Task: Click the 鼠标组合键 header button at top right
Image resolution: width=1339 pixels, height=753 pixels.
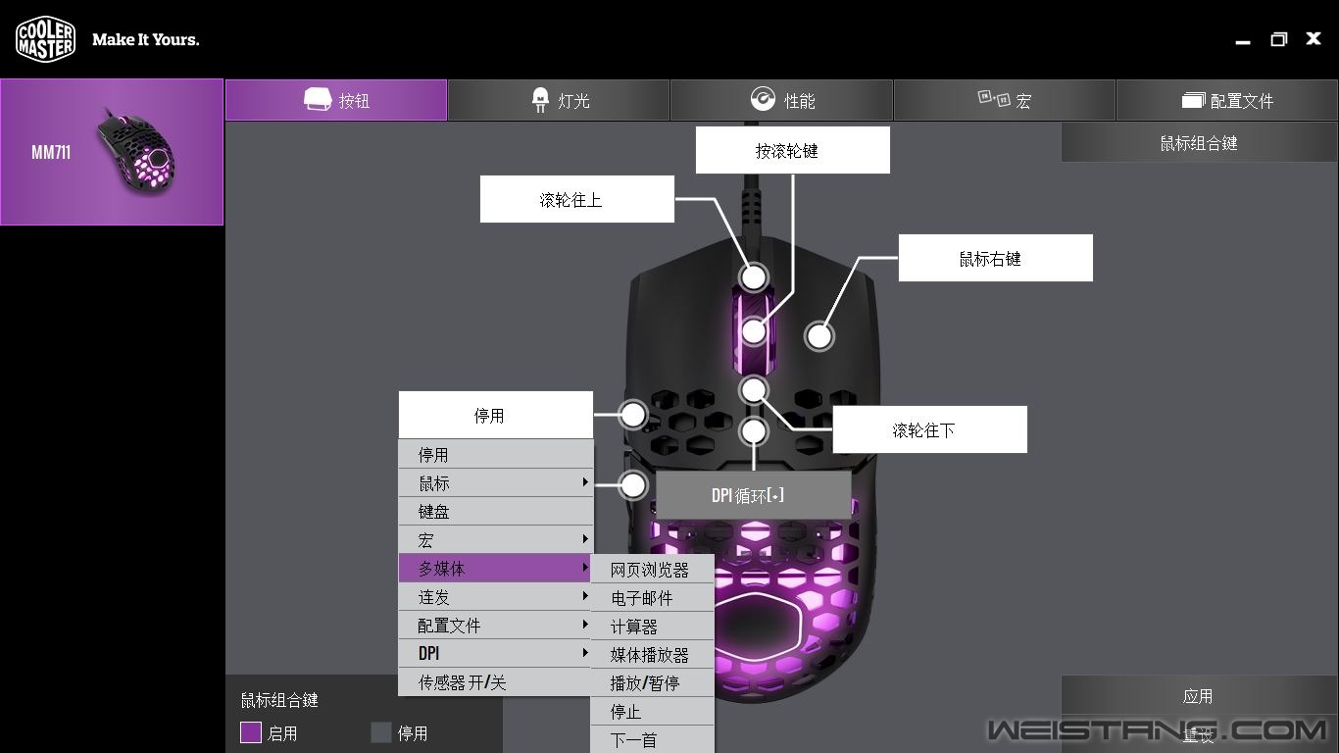Action: pos(1199,143)
